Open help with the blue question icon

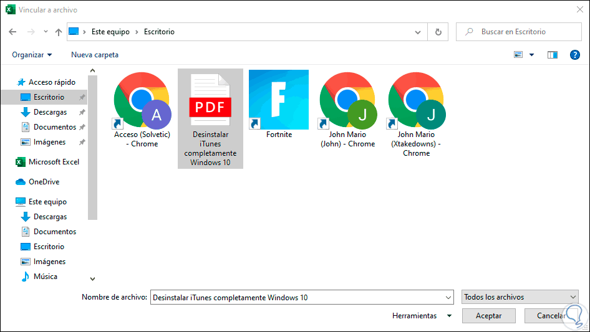coord(574,55)
